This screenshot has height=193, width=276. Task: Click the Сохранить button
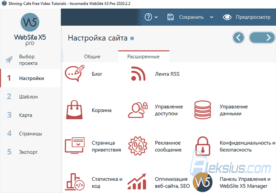coord(191,17)
